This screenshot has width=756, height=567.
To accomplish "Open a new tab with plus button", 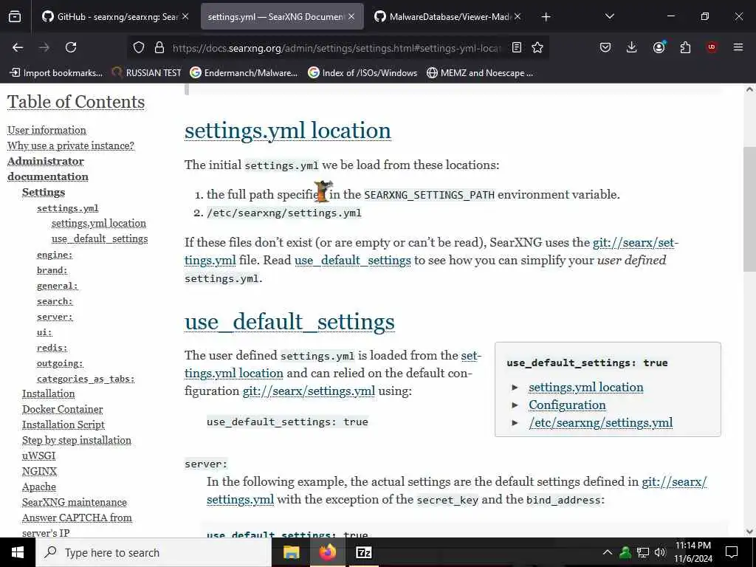I will (x=546, y=17).
